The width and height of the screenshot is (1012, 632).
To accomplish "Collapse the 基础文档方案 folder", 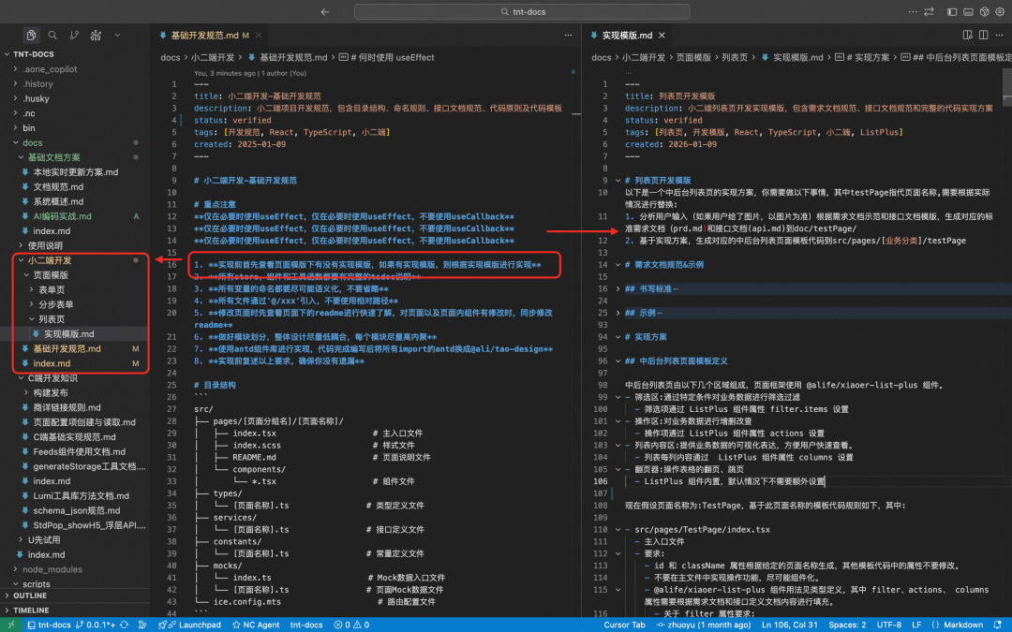I will [x=75, y=157].
